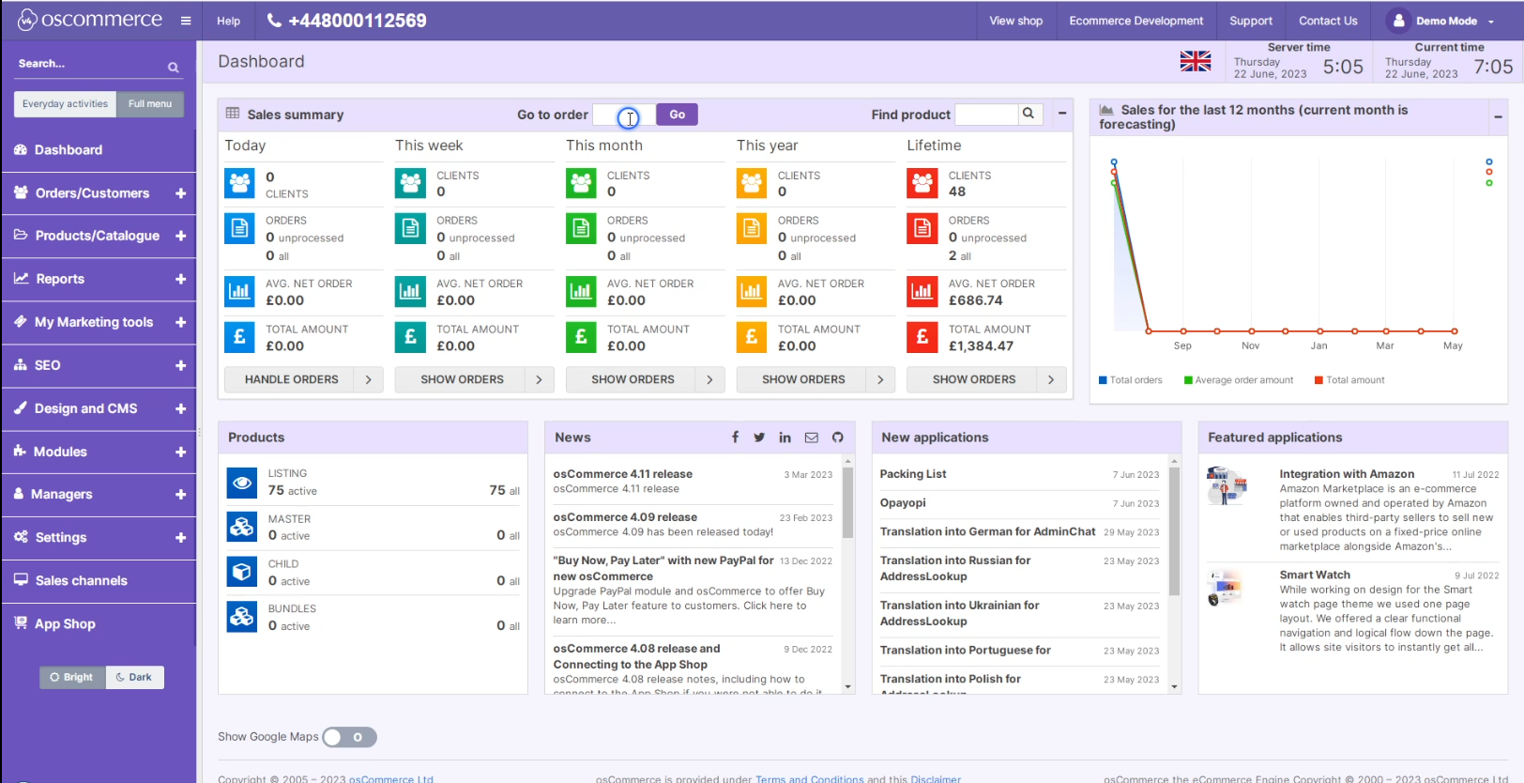Select the Full menu mode
Viewport: 1524px width, 783px height.
point(150,104)
